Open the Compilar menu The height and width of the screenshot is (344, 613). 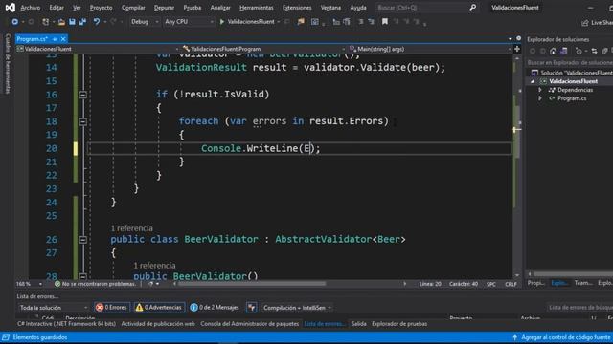pyautogui.click(x=133, y=8)
